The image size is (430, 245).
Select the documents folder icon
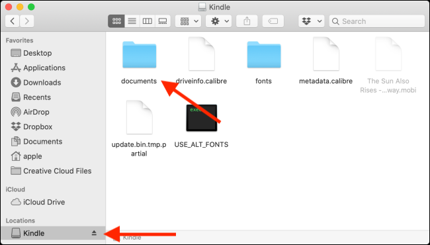point(140,54)
